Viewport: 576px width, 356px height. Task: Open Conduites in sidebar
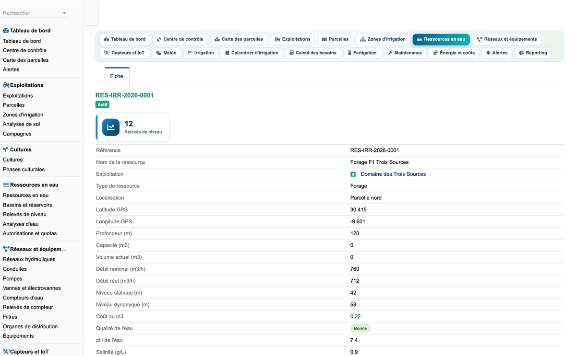pos(15,269)
